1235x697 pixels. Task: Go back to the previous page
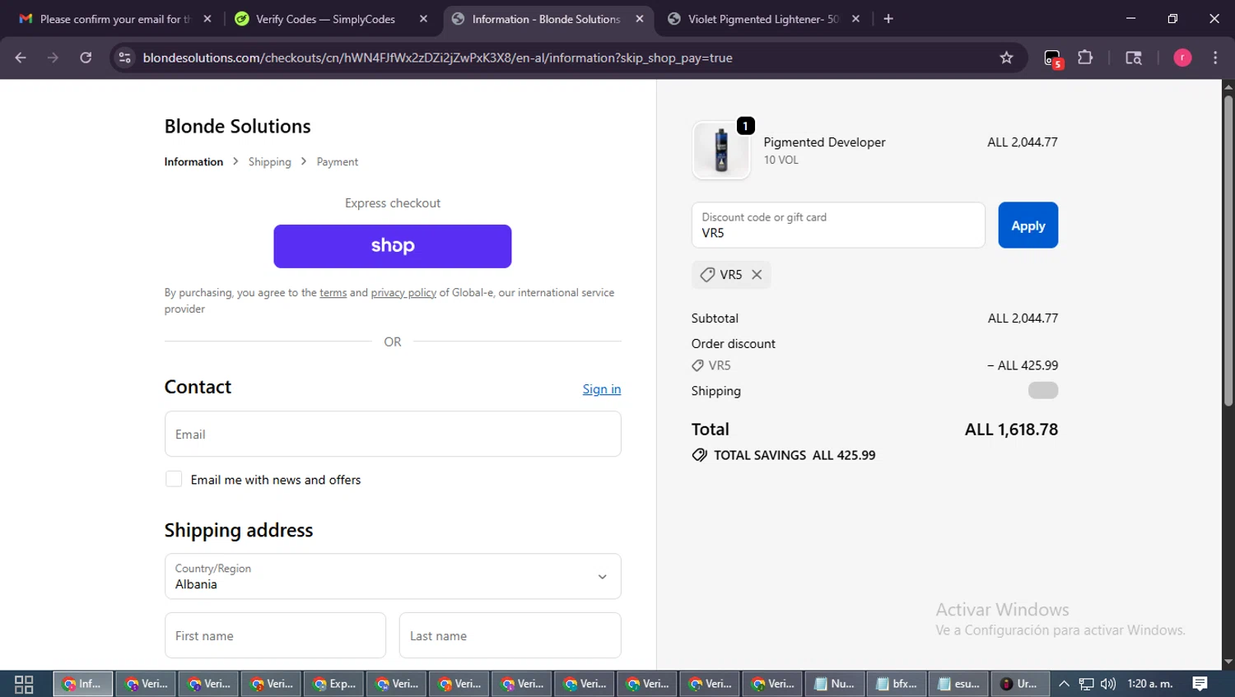pyautogui.click(x=21, y=58)
